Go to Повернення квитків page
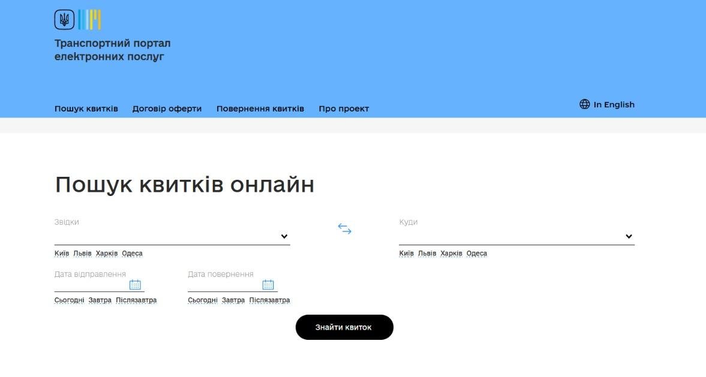 (x=260, y=108)
